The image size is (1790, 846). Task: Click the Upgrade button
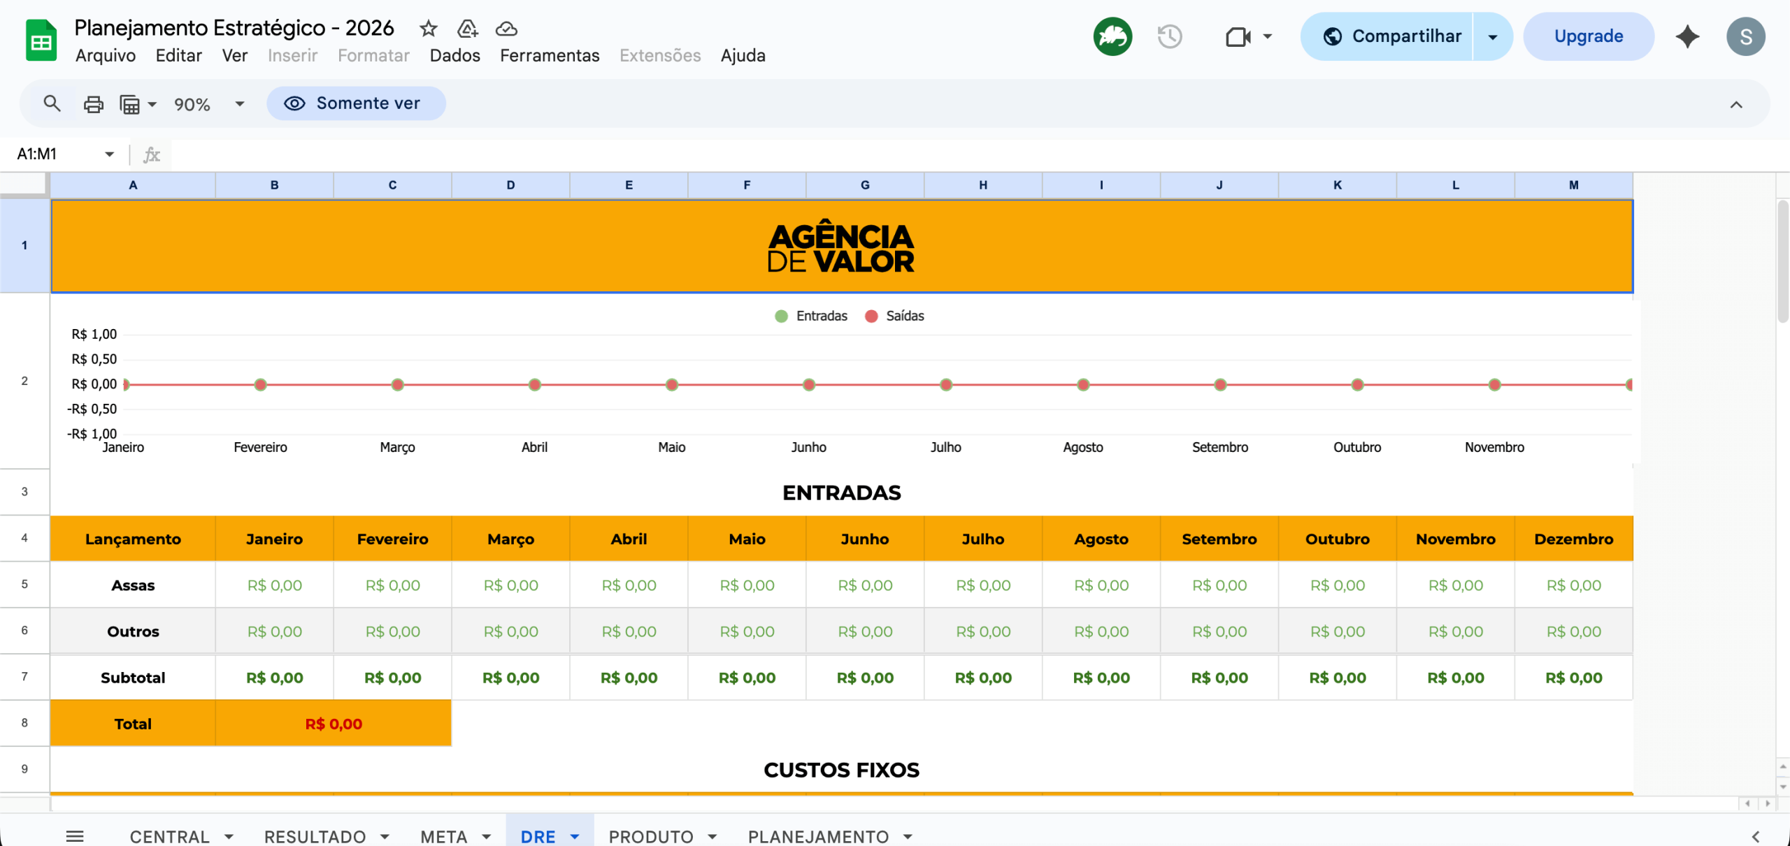pos(1588,36)
